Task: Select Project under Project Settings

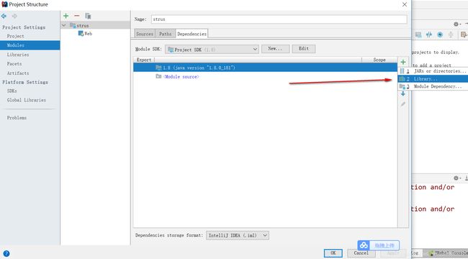Action: click(16, 36)
